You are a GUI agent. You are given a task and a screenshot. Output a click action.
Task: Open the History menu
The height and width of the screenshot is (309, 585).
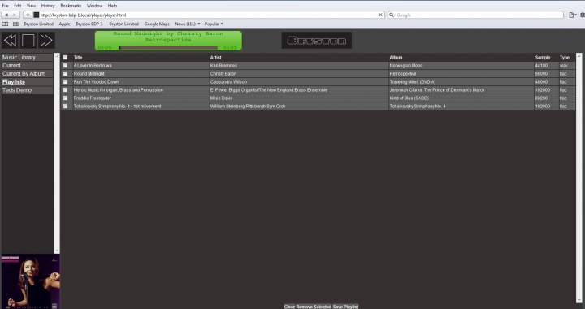[48, 6]
